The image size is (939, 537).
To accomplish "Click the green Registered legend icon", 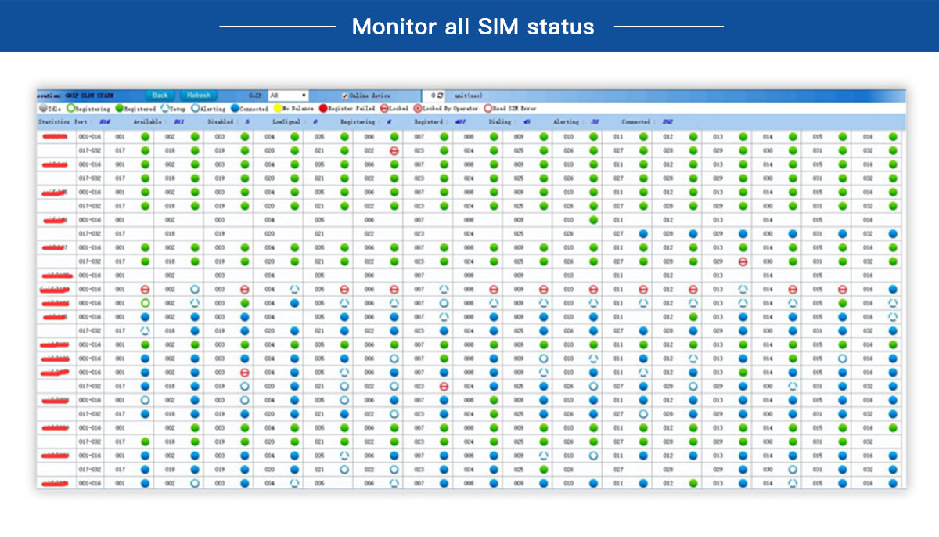I will point(120,109).
